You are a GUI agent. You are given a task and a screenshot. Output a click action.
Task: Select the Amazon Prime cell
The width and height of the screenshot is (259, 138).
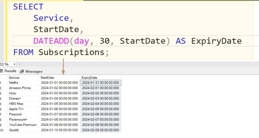tap(23, 88)
